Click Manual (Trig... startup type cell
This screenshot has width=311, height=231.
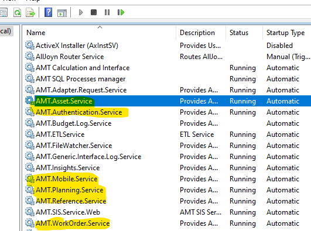coord(288,57)
